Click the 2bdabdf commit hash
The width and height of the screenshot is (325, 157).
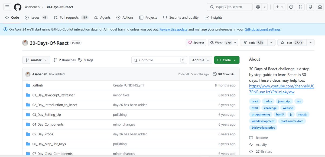coord(184,74)
